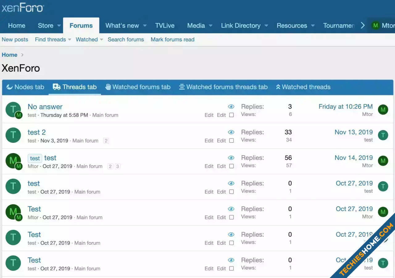This screenshot has height=278, width=395.
Task: Expand the Media dropdown arrow
Action: click(211, 26)
